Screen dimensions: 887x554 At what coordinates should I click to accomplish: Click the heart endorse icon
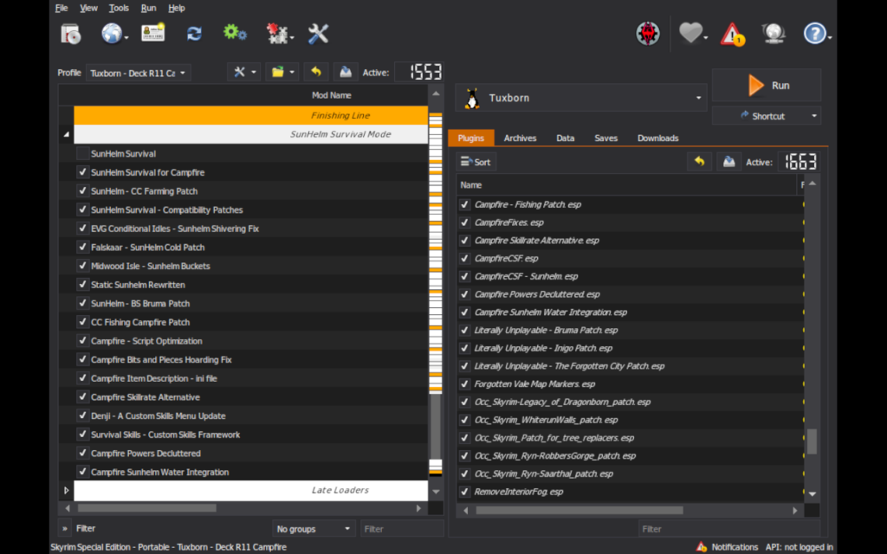click(x=690, y=34)
